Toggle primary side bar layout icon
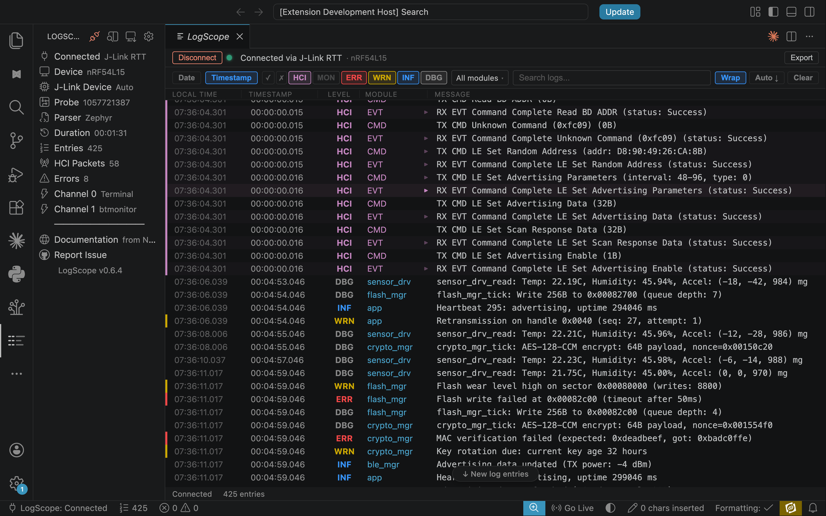826x516 pixels. 773,12
